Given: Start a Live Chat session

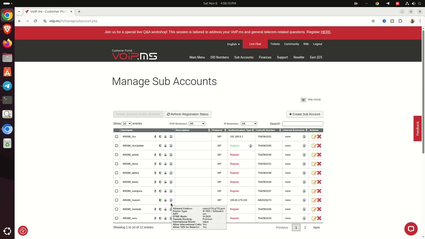Looking at the screenshot, I should point(255,44).
